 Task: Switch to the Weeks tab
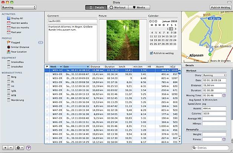139,7
